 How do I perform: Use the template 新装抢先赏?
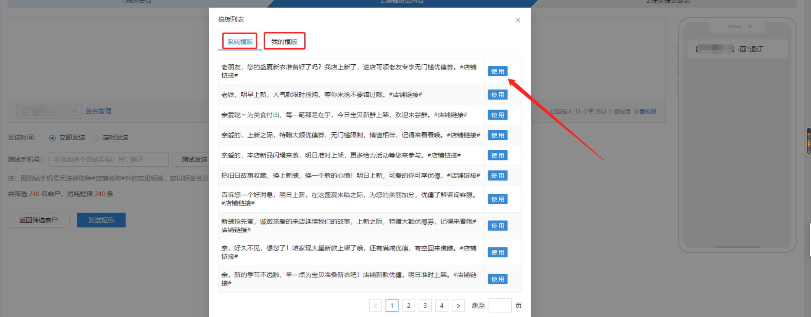coord(497,226)
